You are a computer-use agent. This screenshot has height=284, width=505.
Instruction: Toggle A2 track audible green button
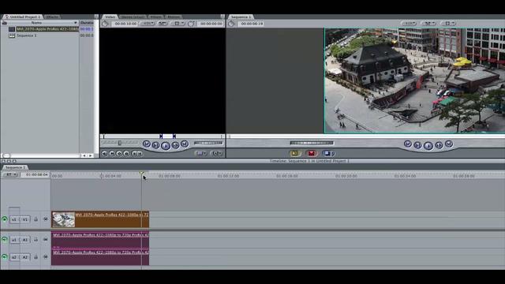[x=5, y=257]
